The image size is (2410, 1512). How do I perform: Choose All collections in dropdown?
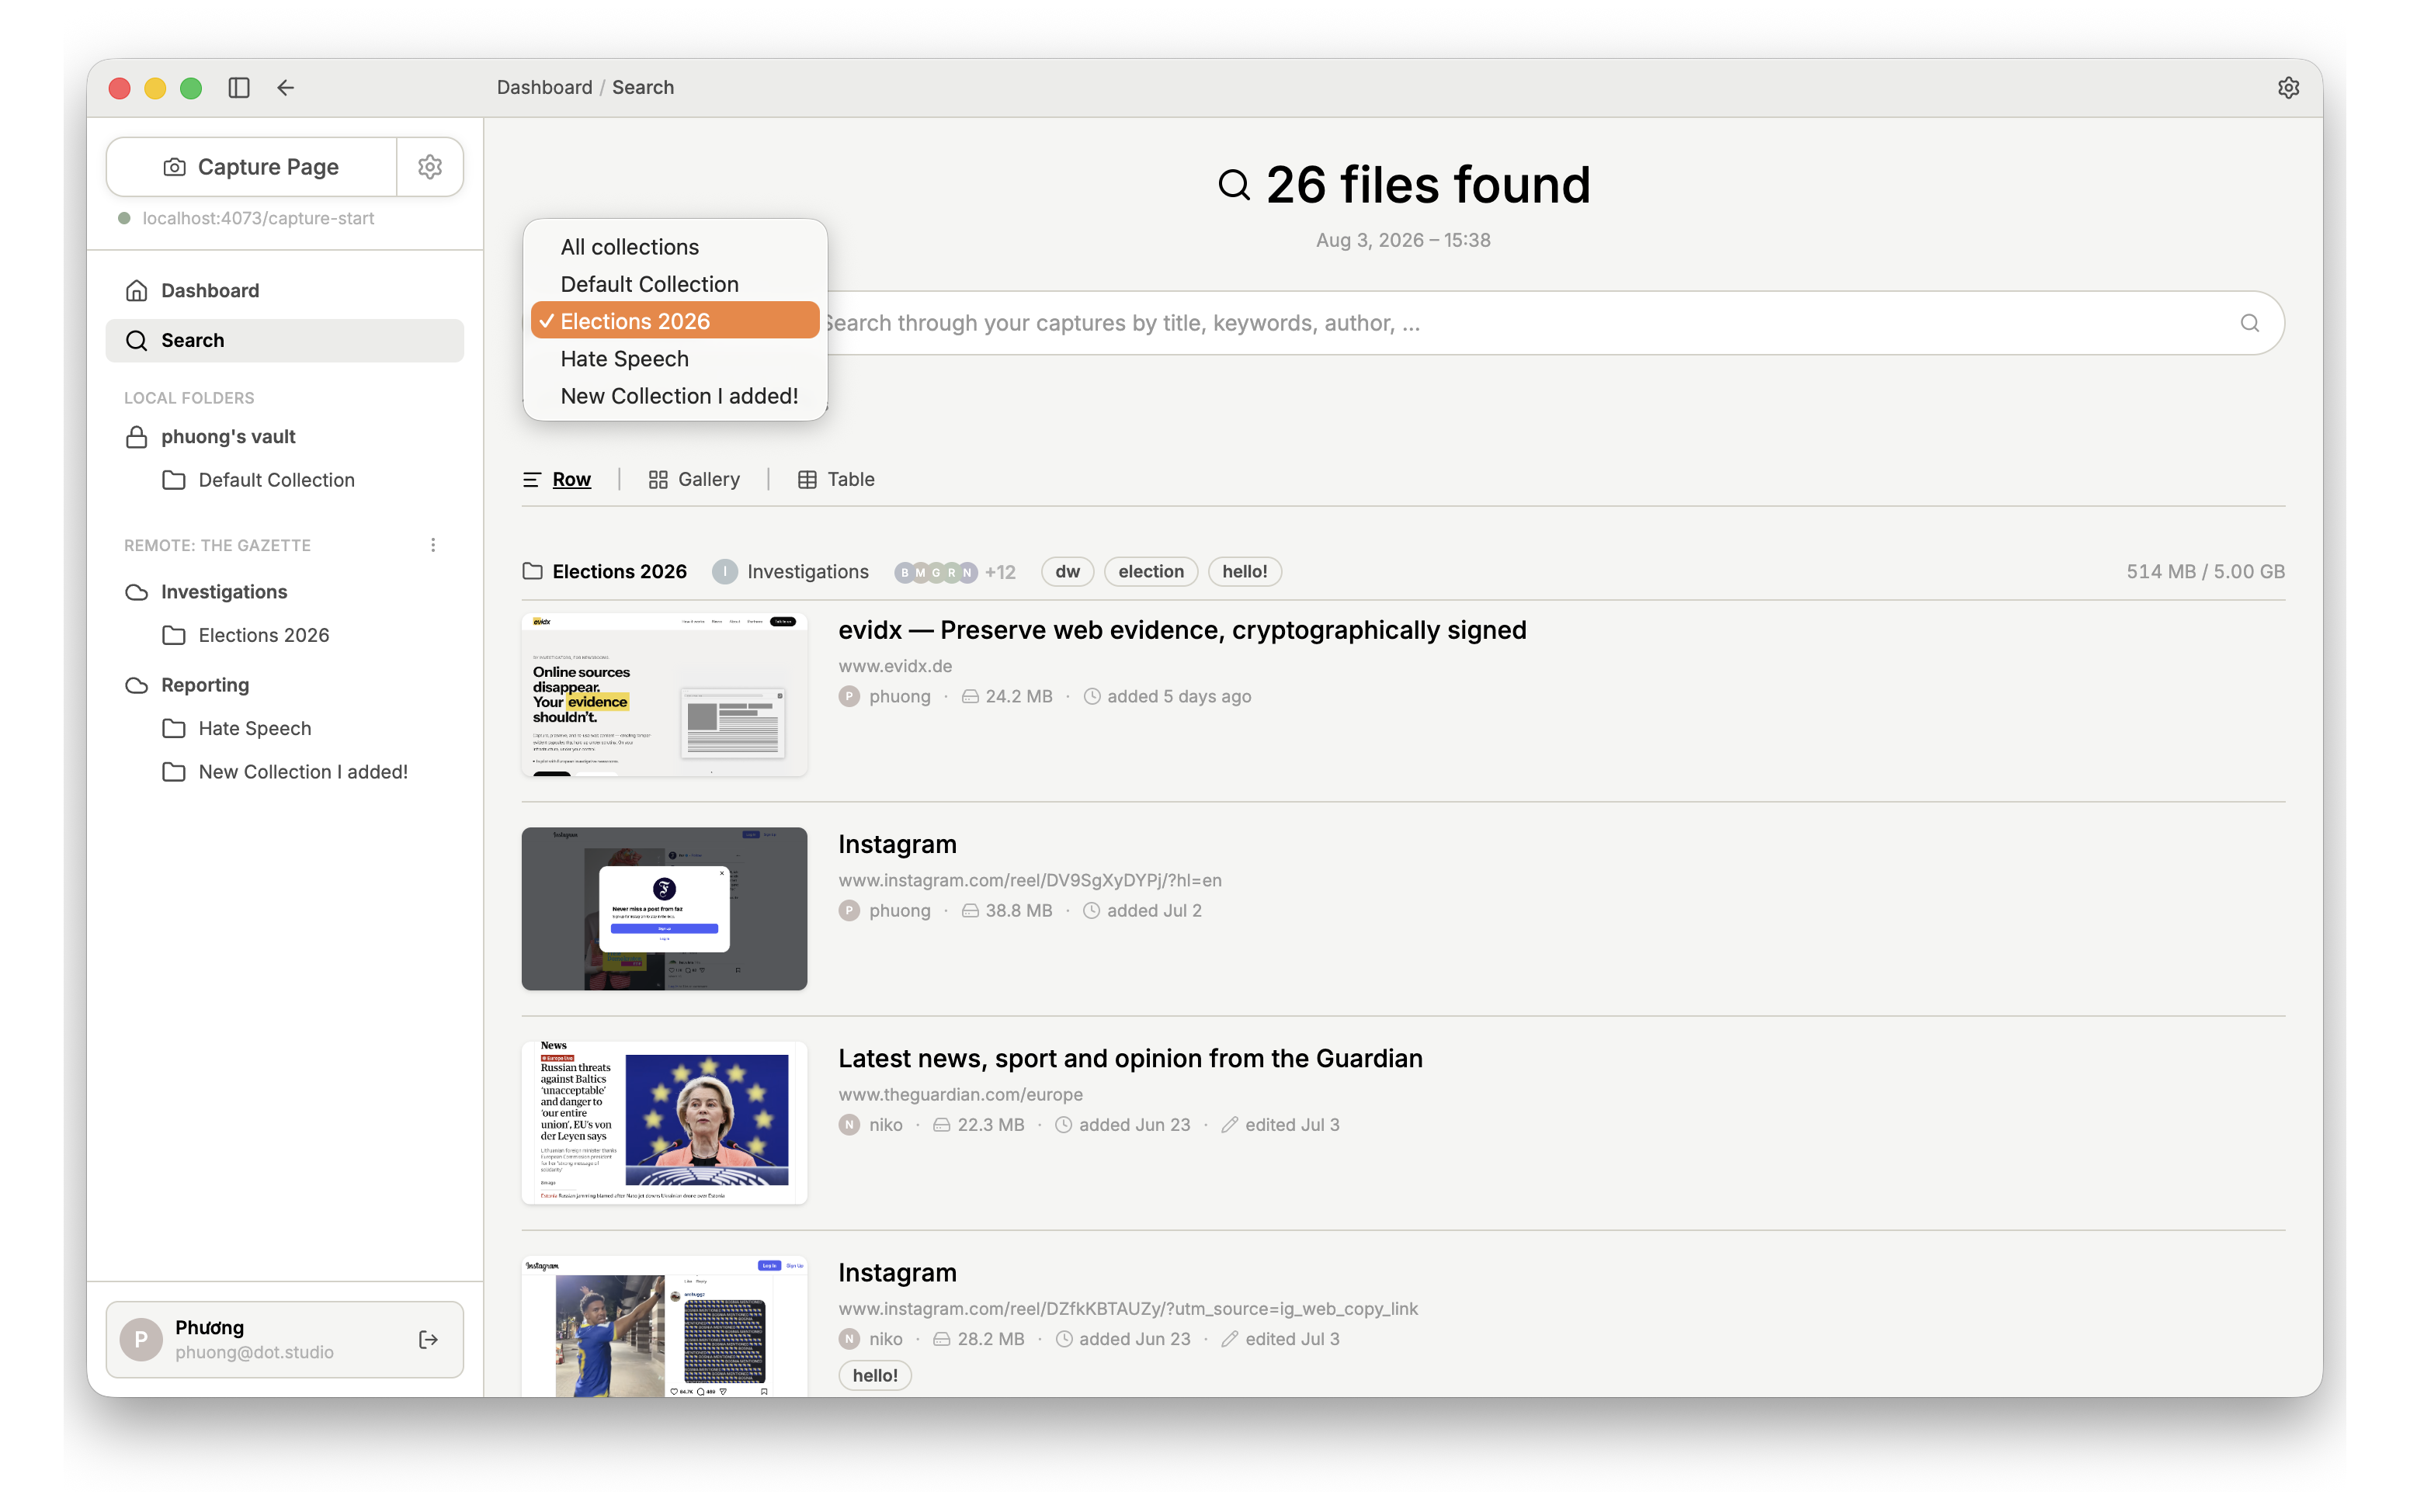click(675, 247)
